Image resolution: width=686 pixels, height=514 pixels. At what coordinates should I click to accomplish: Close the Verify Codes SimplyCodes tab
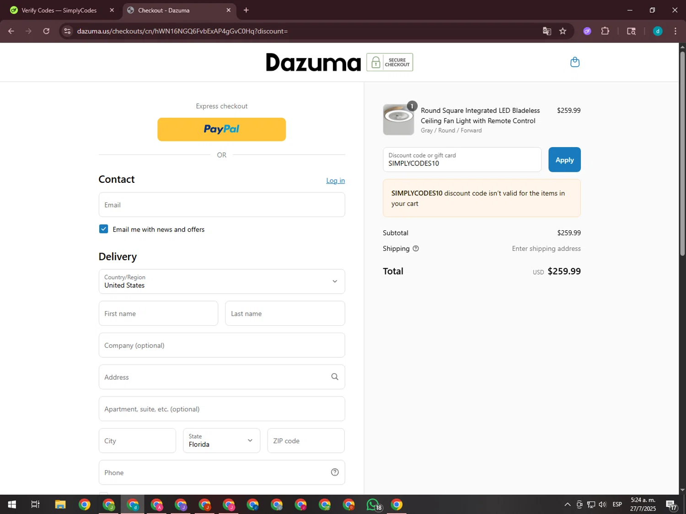coord(112,10)
